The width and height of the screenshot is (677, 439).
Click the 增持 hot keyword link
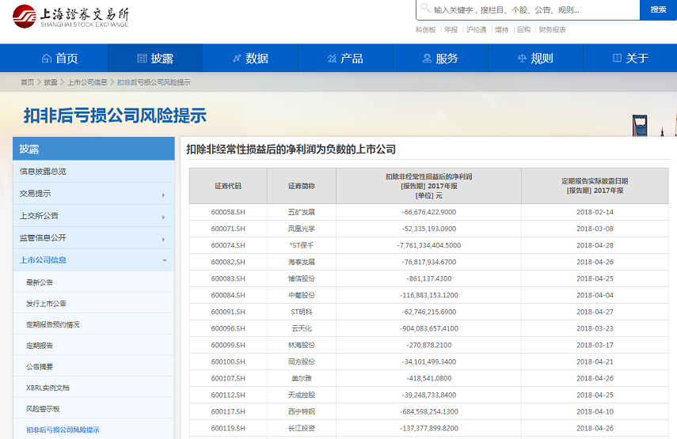502,30
